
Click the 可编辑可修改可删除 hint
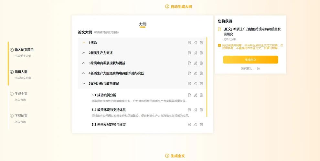click(107, 32)
